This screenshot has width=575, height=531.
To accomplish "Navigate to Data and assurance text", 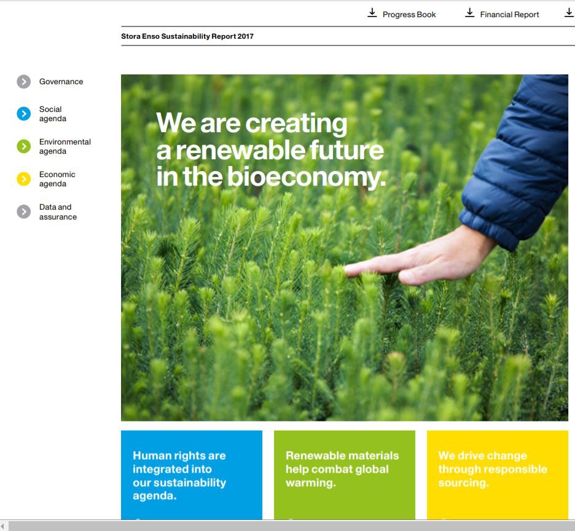I will click(x=58, y=212).
